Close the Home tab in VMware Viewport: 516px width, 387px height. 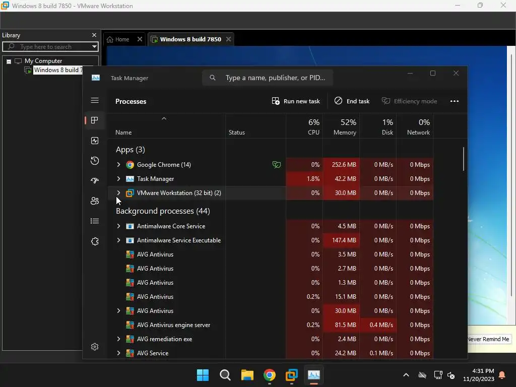pyautogui.click(x=140, y=39)
